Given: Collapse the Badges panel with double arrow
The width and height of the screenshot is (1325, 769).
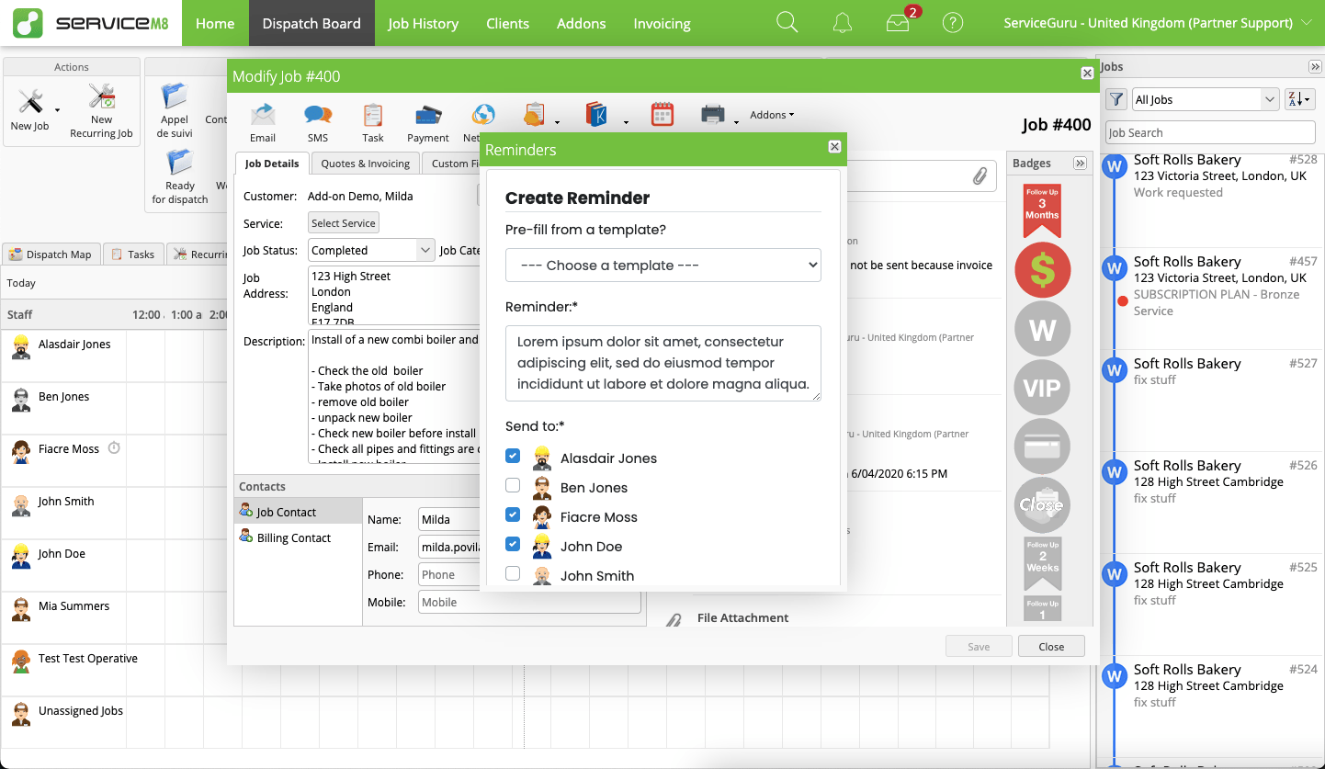Looking at the screenshot, I should tap(1080, 163).
